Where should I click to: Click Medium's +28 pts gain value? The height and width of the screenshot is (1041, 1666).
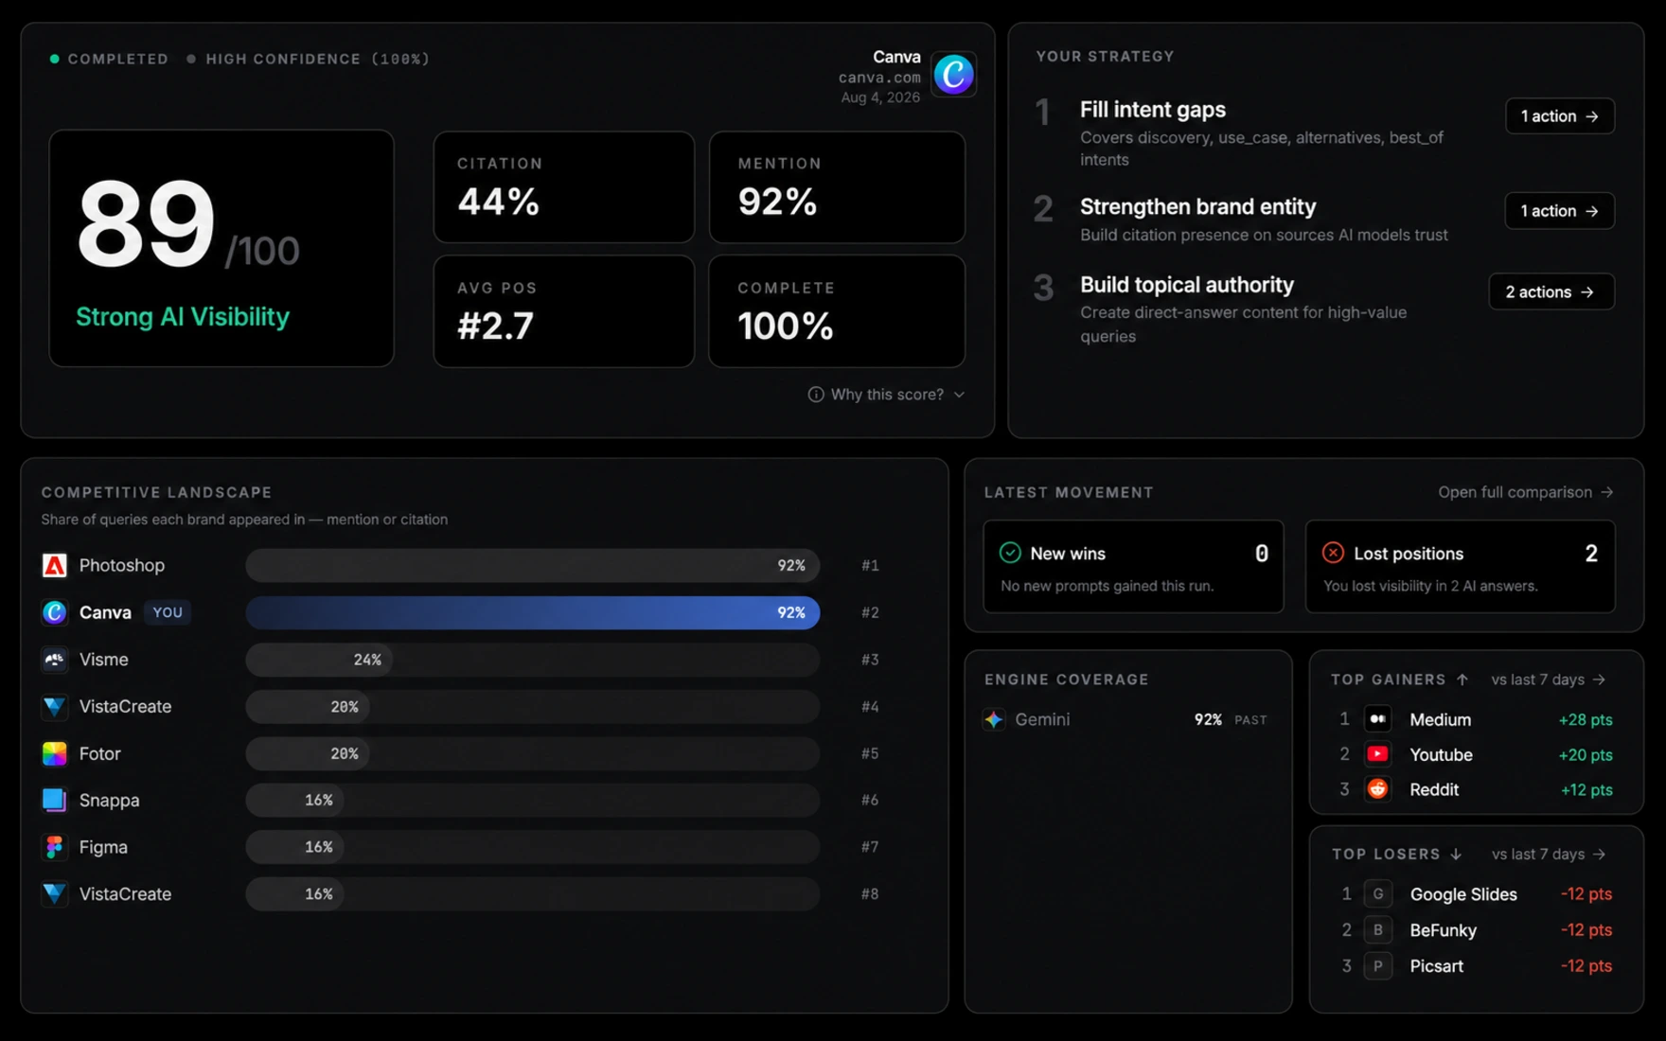[x=1586, y=720]
